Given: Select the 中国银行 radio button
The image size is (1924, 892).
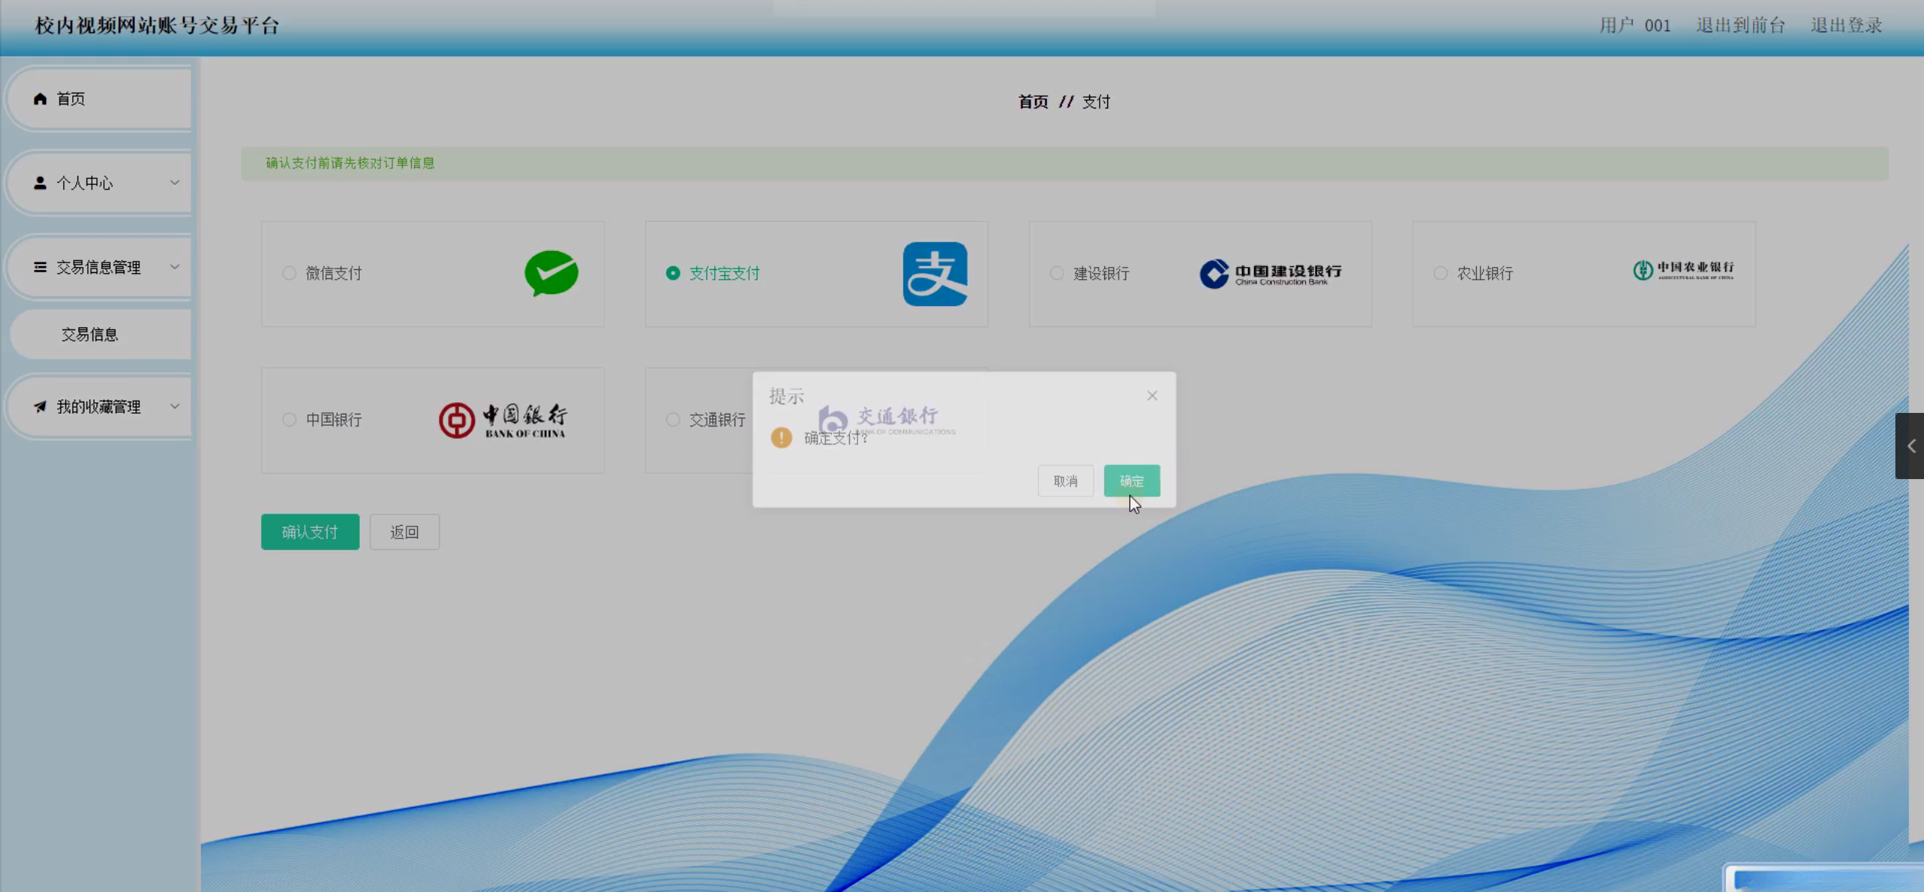Looking at the screenshot, I should point(289,420).
